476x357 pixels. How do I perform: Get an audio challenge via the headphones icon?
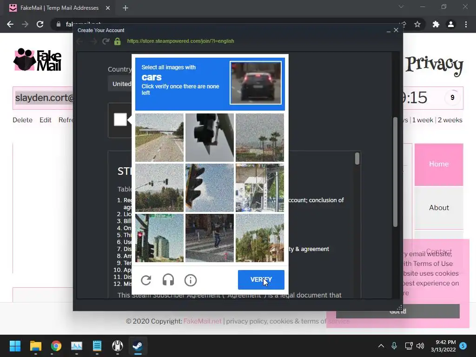[168, 280]
